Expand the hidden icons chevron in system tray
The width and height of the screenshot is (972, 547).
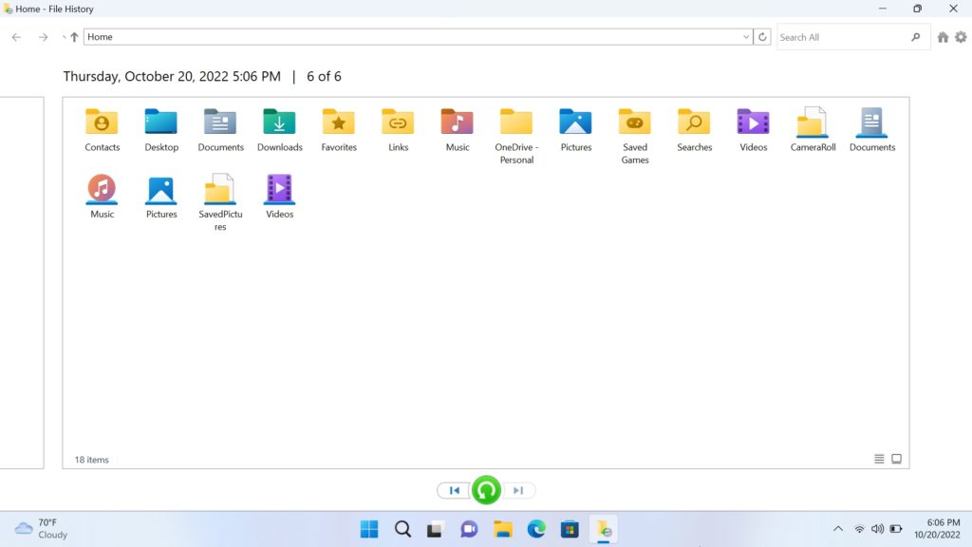coord(838,529)
